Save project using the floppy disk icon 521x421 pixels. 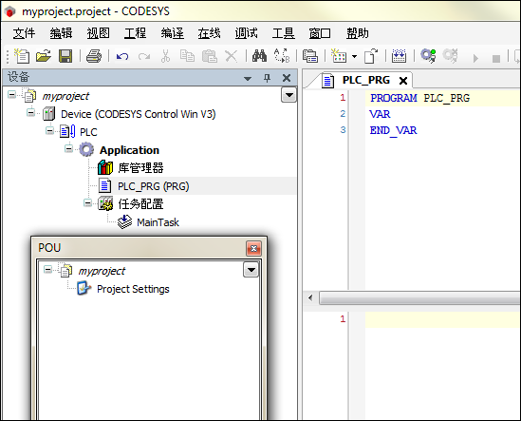[65, 56]
